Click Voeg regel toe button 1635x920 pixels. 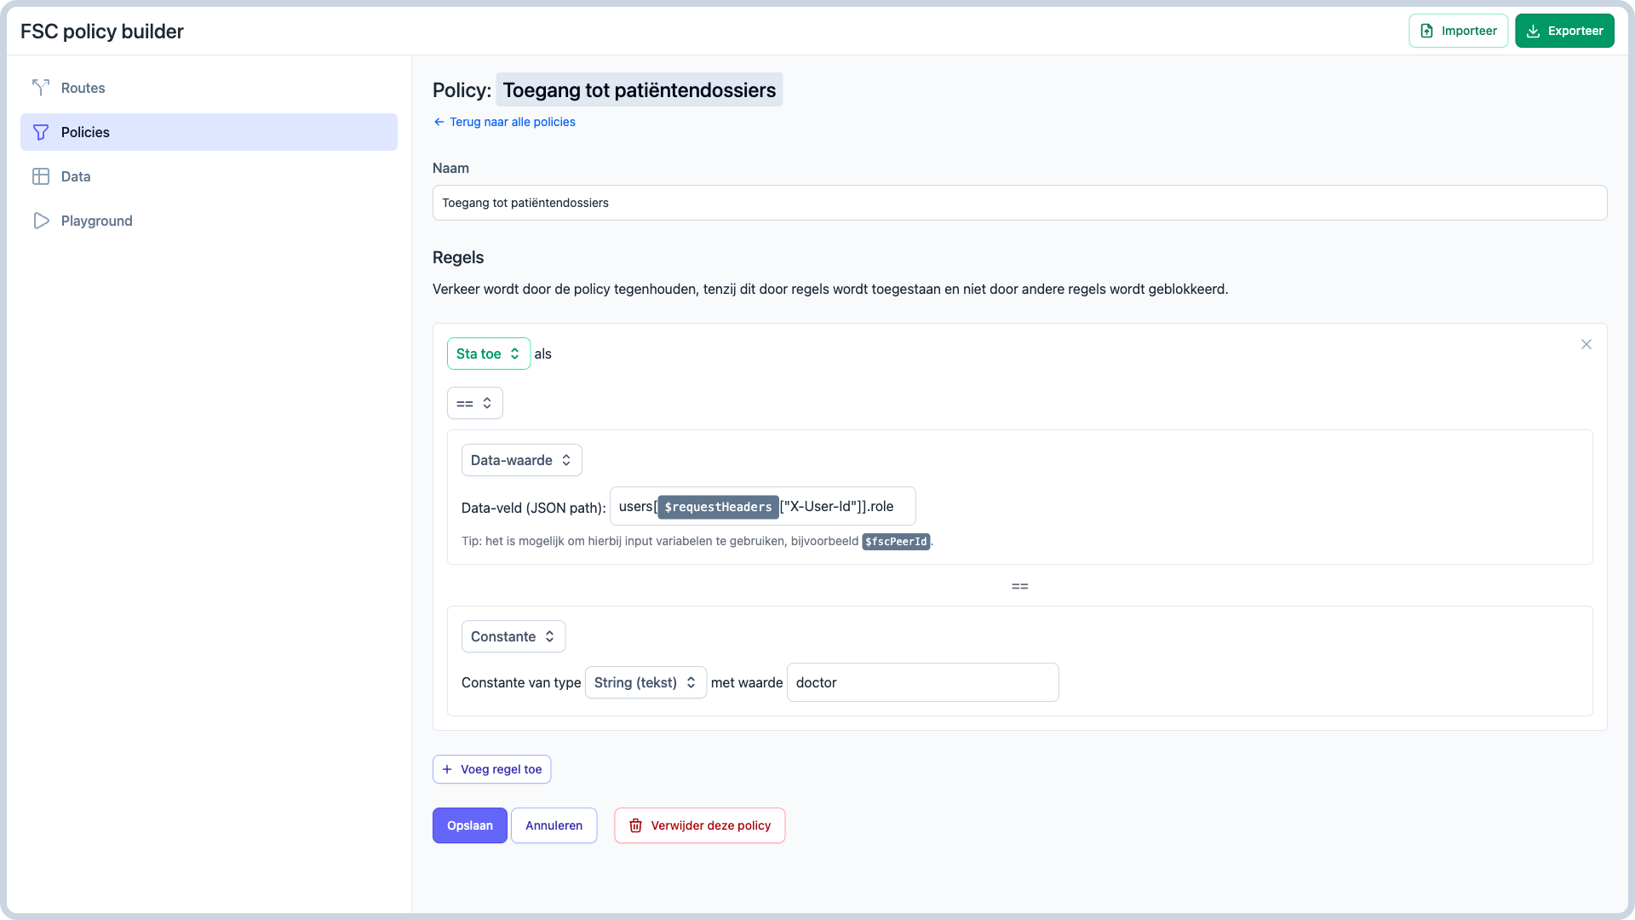492,769
